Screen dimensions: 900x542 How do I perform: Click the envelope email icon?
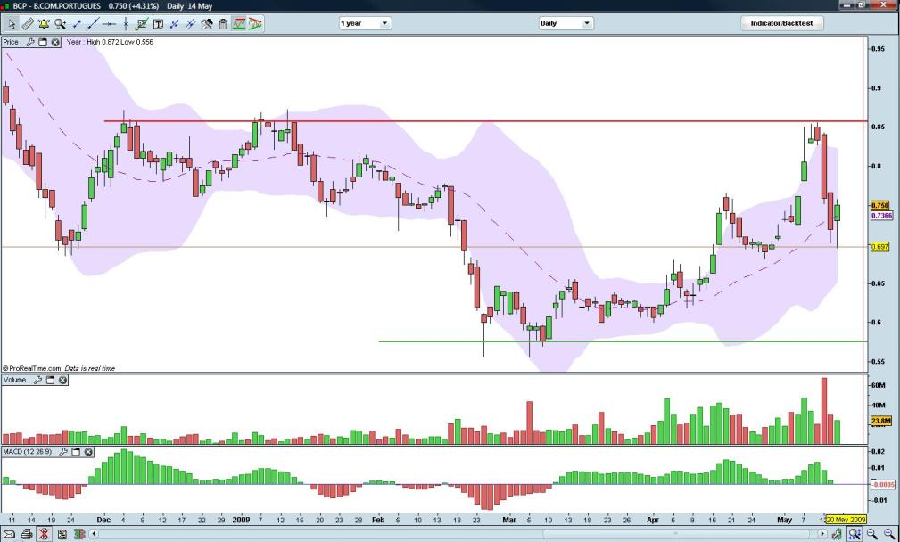click(x=9, y=535)
